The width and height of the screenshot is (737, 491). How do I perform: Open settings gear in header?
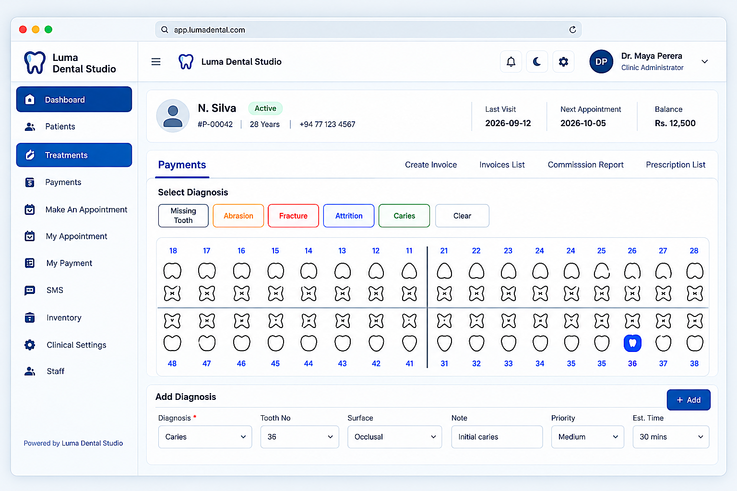563,62
